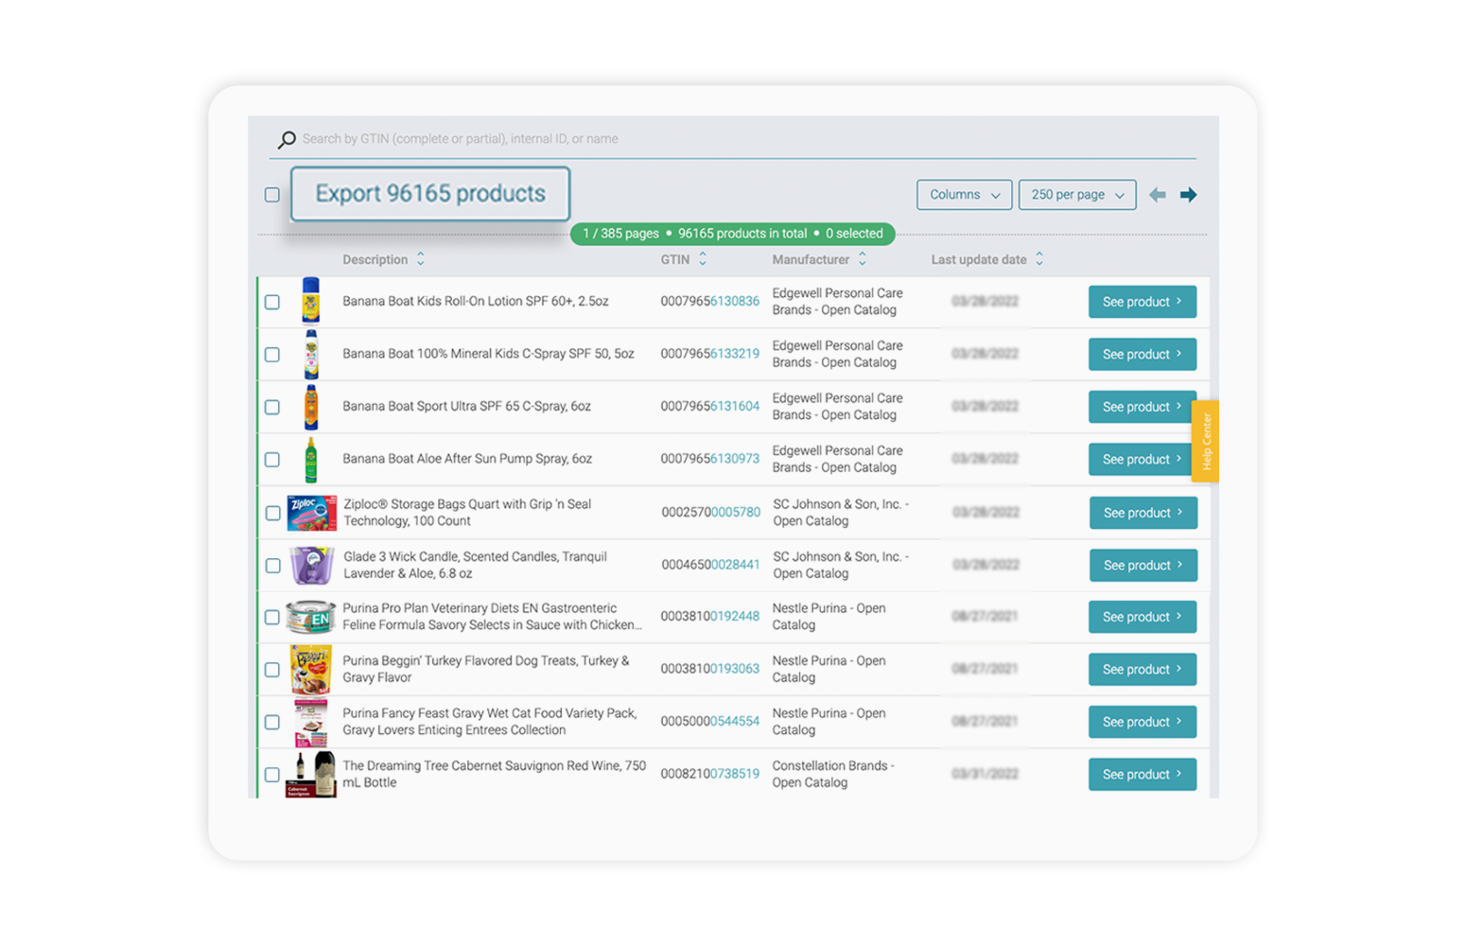Click Banana Boat 100% Mineral Kids spray thumbnail
Viewport: 1466px width, 946px height.
(310, 354)
